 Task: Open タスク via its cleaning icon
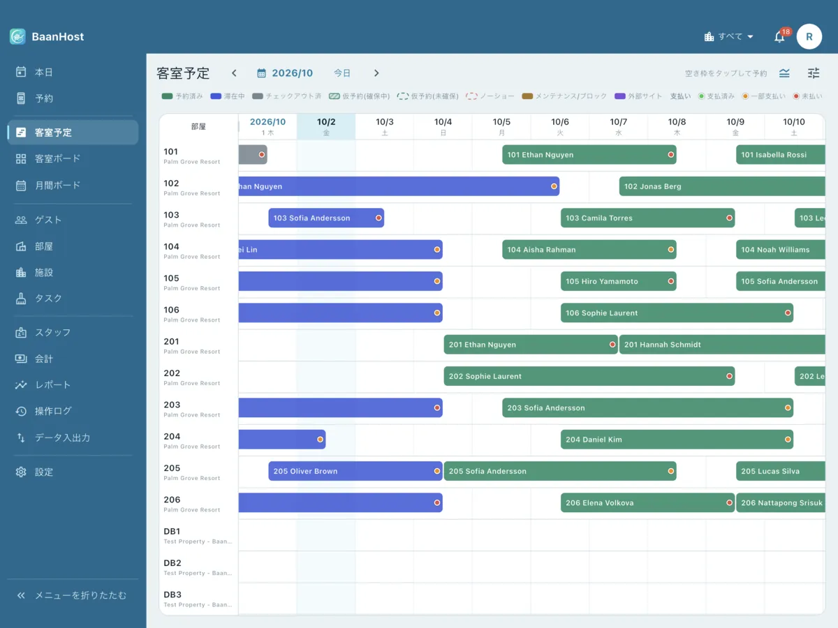(21, 299)
